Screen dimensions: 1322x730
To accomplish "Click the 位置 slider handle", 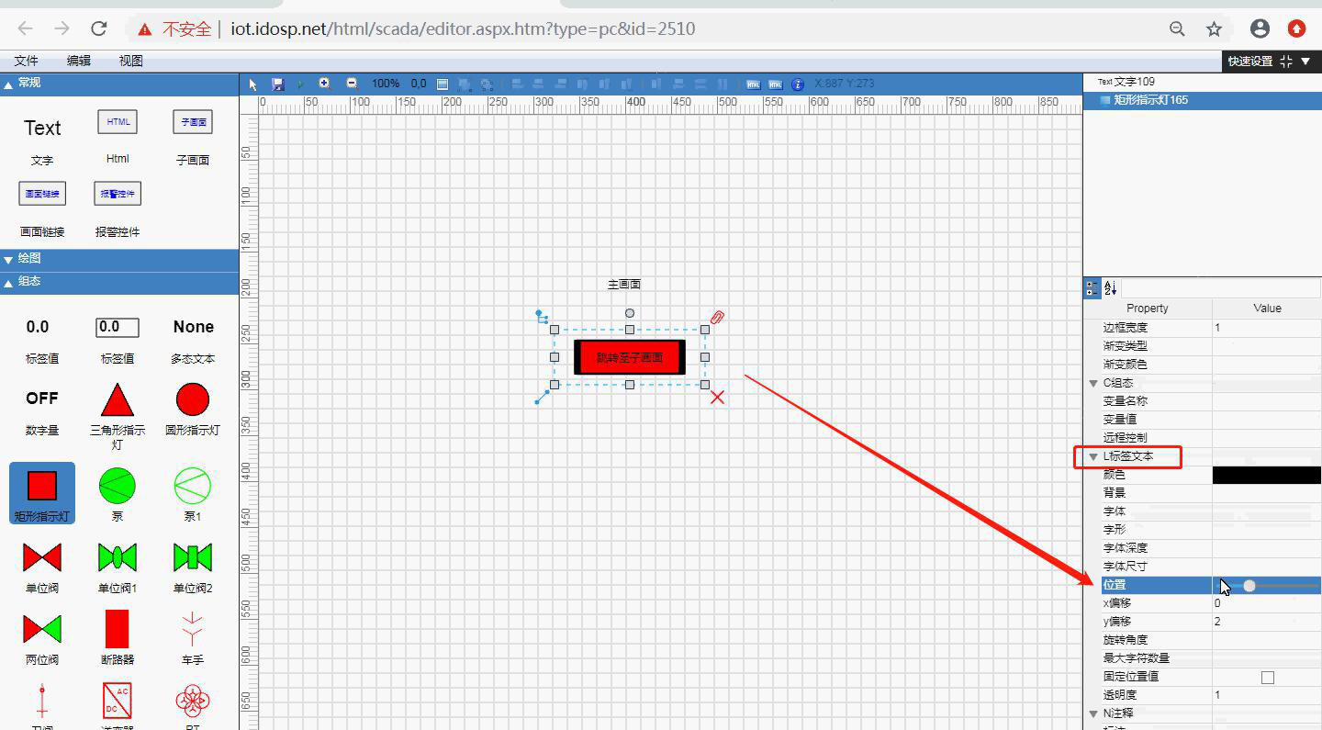I will tap(1249, 585).
